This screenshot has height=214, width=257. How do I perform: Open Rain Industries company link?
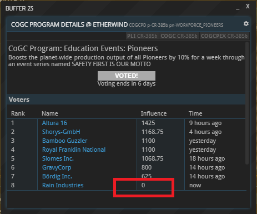point(63,185)
